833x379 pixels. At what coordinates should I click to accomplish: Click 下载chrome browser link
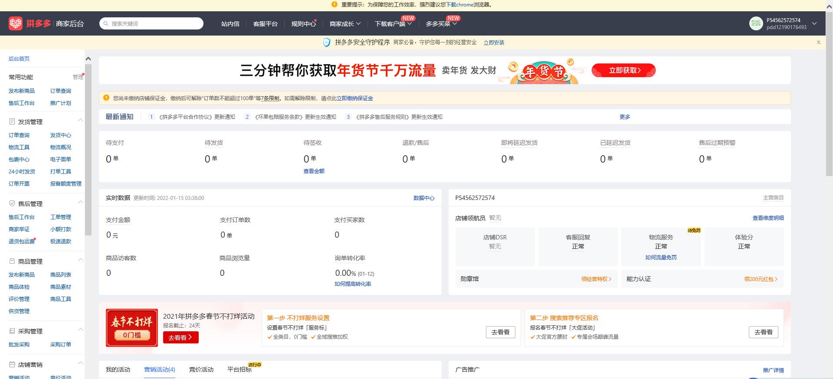click(x=459, y=5)
